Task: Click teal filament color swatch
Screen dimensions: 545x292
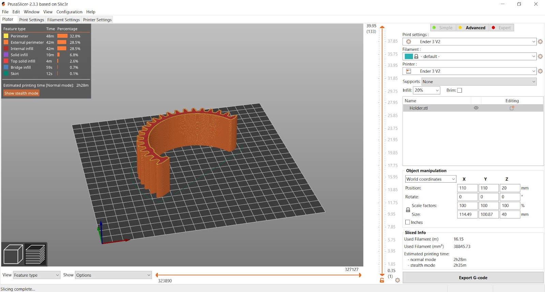Action: coord(409,57)
